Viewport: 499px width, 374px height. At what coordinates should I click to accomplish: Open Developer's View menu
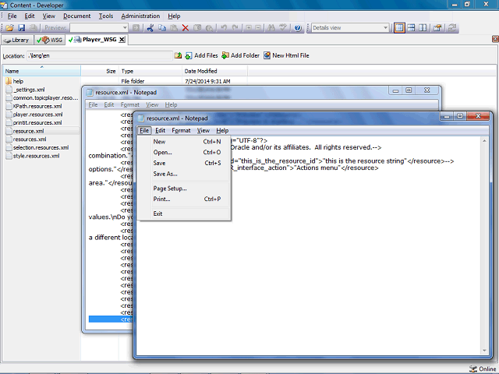(48, 16)
